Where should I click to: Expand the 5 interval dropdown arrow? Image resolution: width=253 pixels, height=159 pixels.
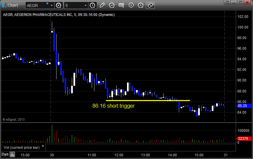click(x=86, y=6)
